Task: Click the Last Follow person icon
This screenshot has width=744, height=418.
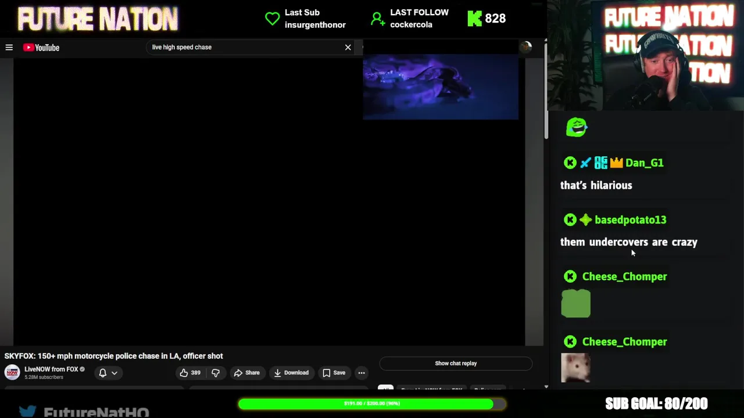Action: click(378, 19)
